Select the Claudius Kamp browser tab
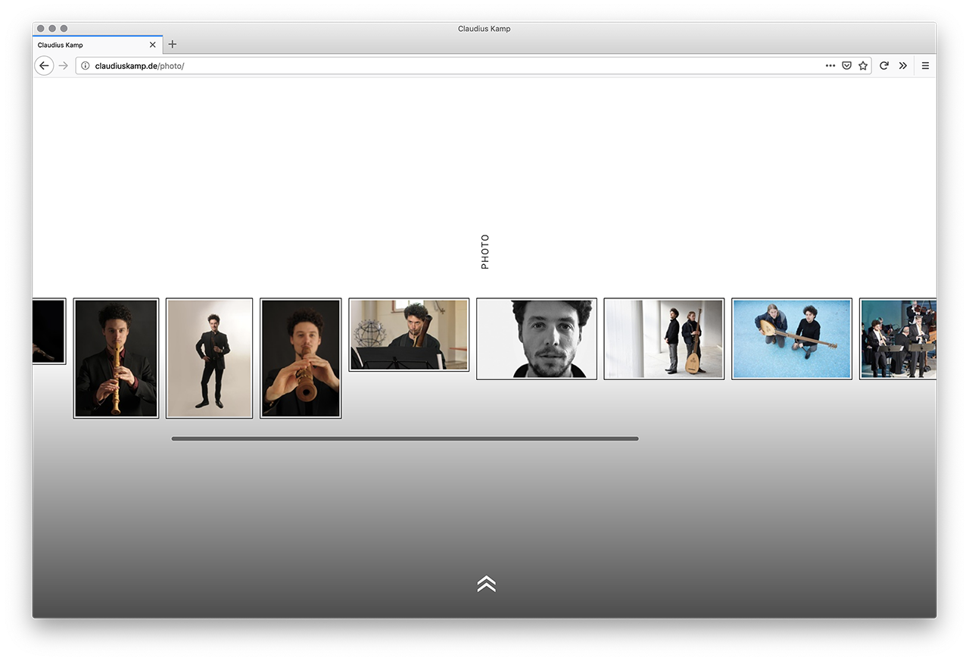The width and height of the screenshot is (969, 661). tap(98, 45)
